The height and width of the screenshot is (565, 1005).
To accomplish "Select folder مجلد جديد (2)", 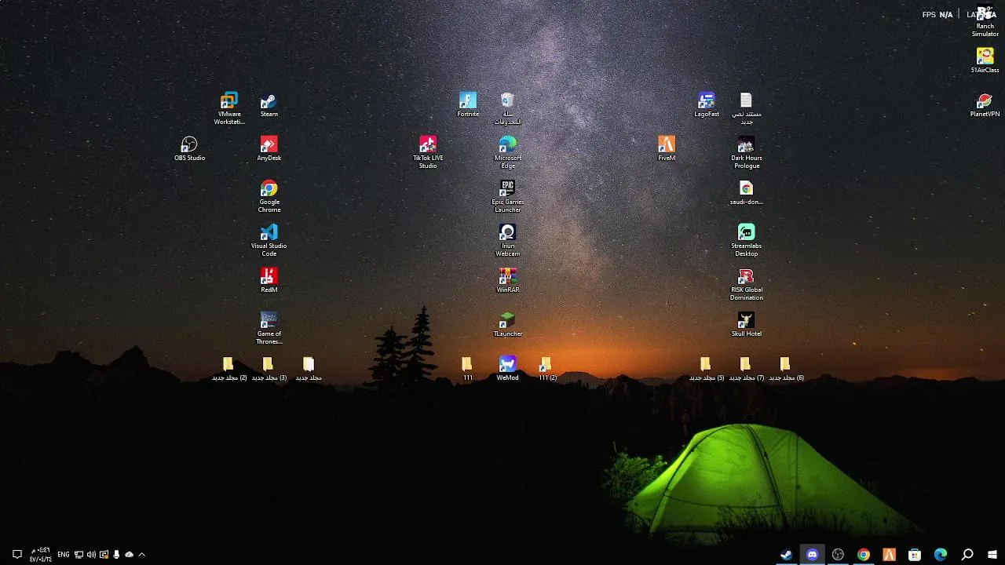I will pos(228,369).
